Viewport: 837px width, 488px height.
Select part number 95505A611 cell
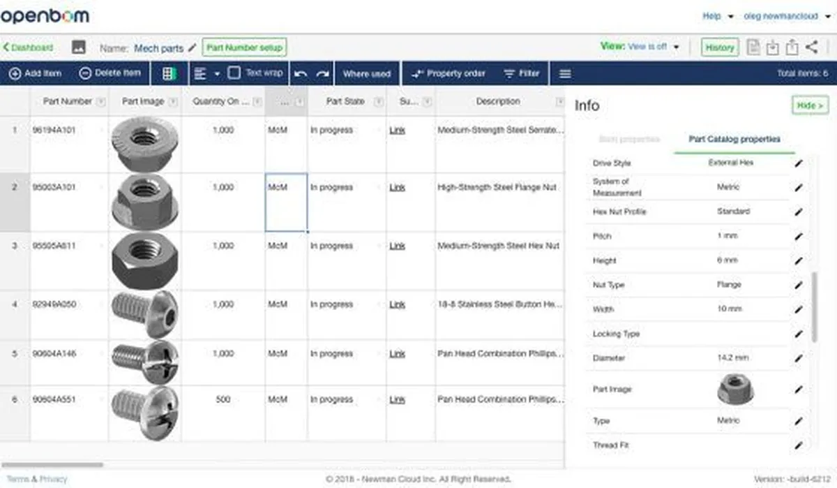pyautogui.click(x=69, y=261)
